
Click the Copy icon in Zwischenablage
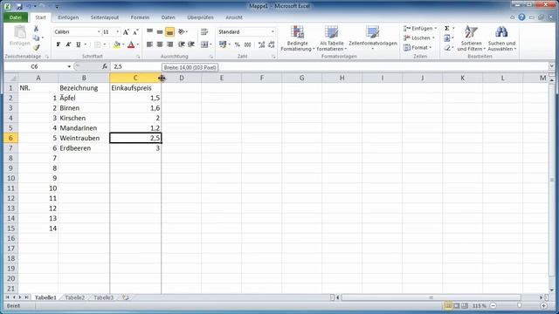(x=36, y=38)
